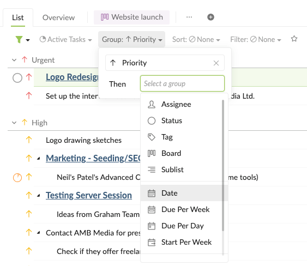The width and height of the screenshot is (307, 266).
Task: Open the Testing Server Session task link
Action: point(89,195)
